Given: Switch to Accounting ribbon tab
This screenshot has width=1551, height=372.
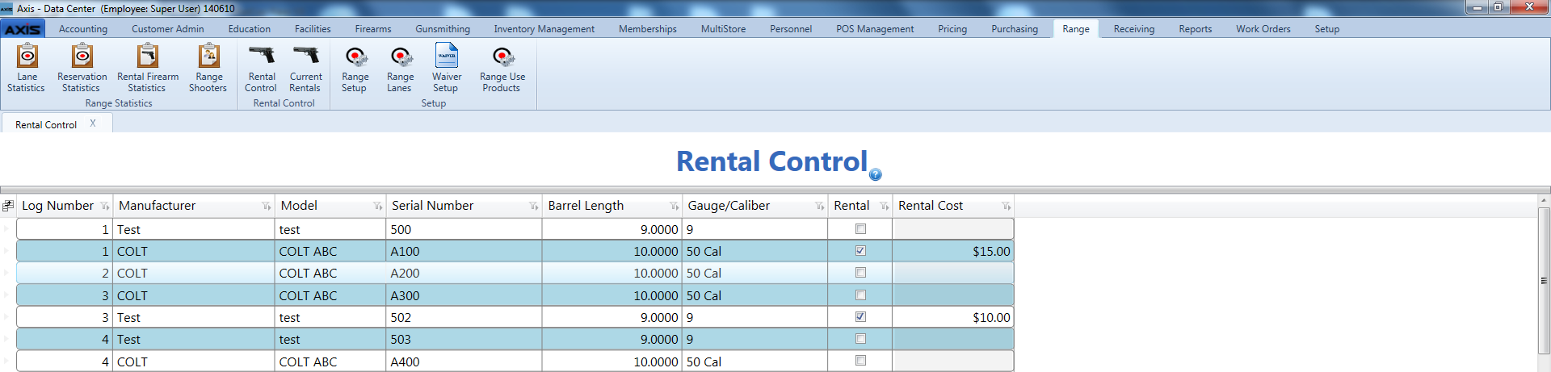Looking at the screenshot, I should coord(83,29).
